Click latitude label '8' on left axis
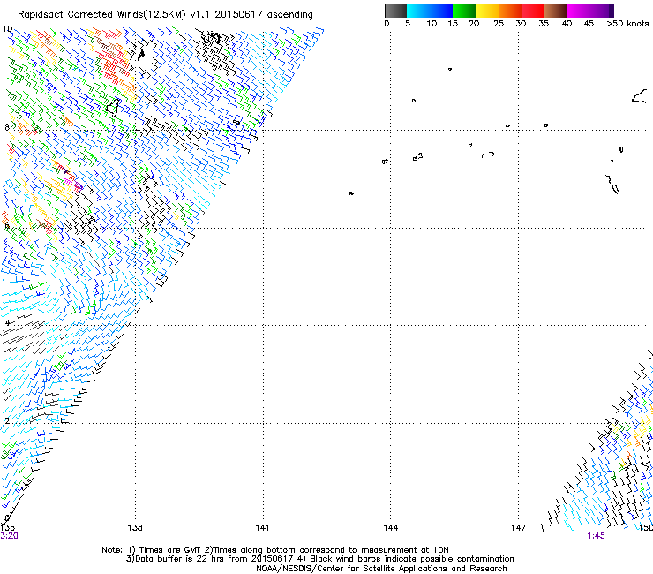Image resolution: width=653 pixels, height=574 pixels. click(7, 127)
